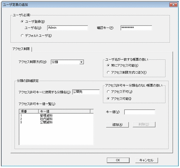This screenshot has width=180, height=168.
Task: Close the ユーザ定義の追加 dialog
Action: 173,4
